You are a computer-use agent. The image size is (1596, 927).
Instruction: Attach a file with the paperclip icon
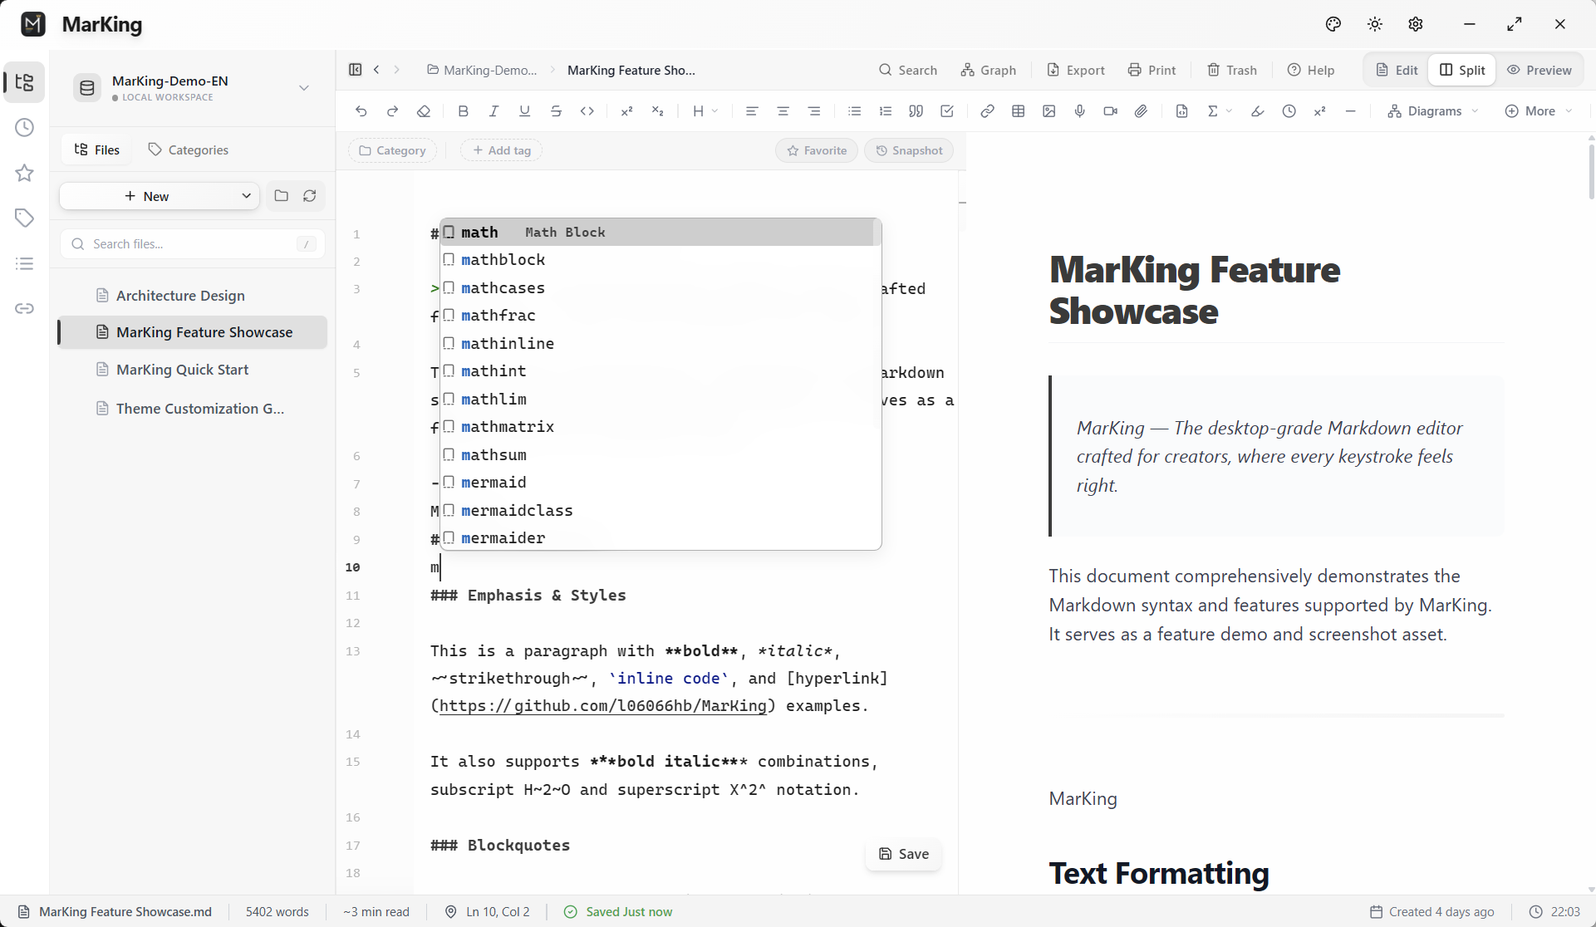1142,111
